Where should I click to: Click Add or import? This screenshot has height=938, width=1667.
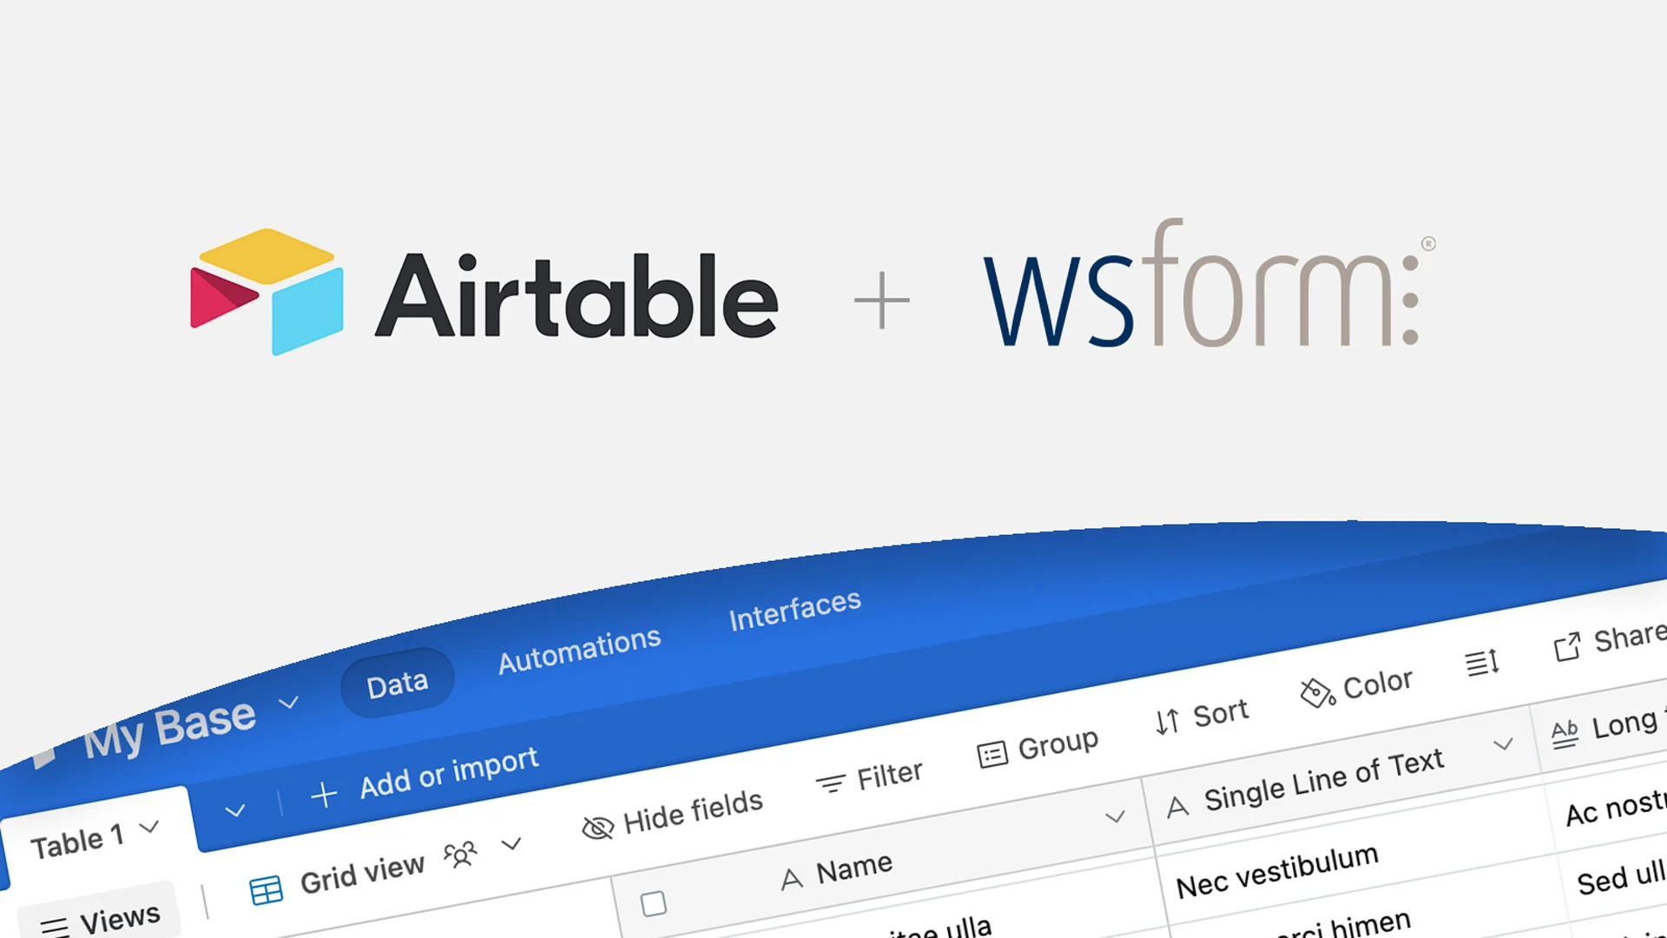(449, 771)
